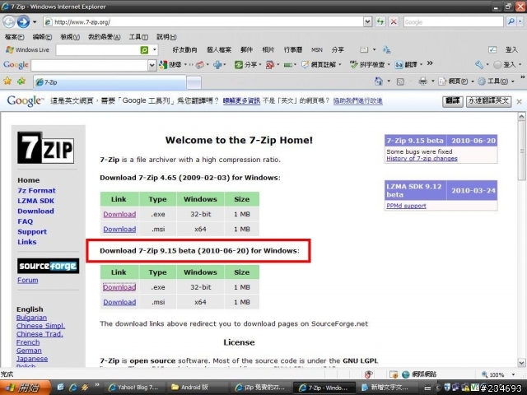Click the Favorites star icon
The height and width of the screenshot is (395, 527).
tap(7, 81)
